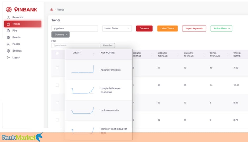The width and height of the screenshot is (248, 142).
Task: Open the United States country dropdown
Action: pos(117,28)
